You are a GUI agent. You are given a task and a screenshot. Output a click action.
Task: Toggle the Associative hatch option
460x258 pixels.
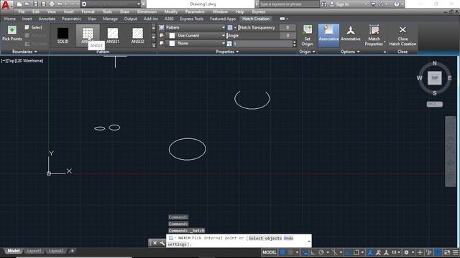[x=328, y=35]
